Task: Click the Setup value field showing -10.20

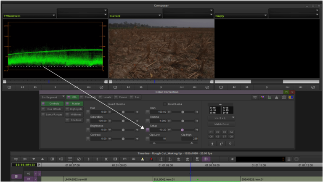Action: pos(159,130)
